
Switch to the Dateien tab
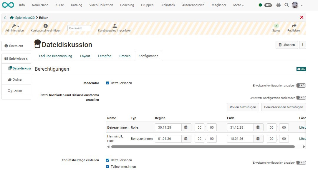125,56
